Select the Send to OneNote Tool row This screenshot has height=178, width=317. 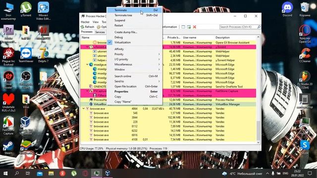(x=168, y=87)
